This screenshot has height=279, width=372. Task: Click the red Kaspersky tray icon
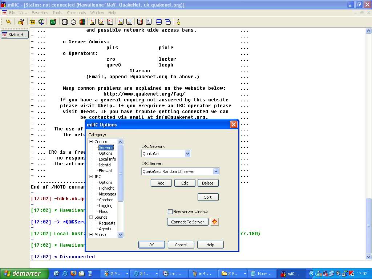(x=352, y=273)
